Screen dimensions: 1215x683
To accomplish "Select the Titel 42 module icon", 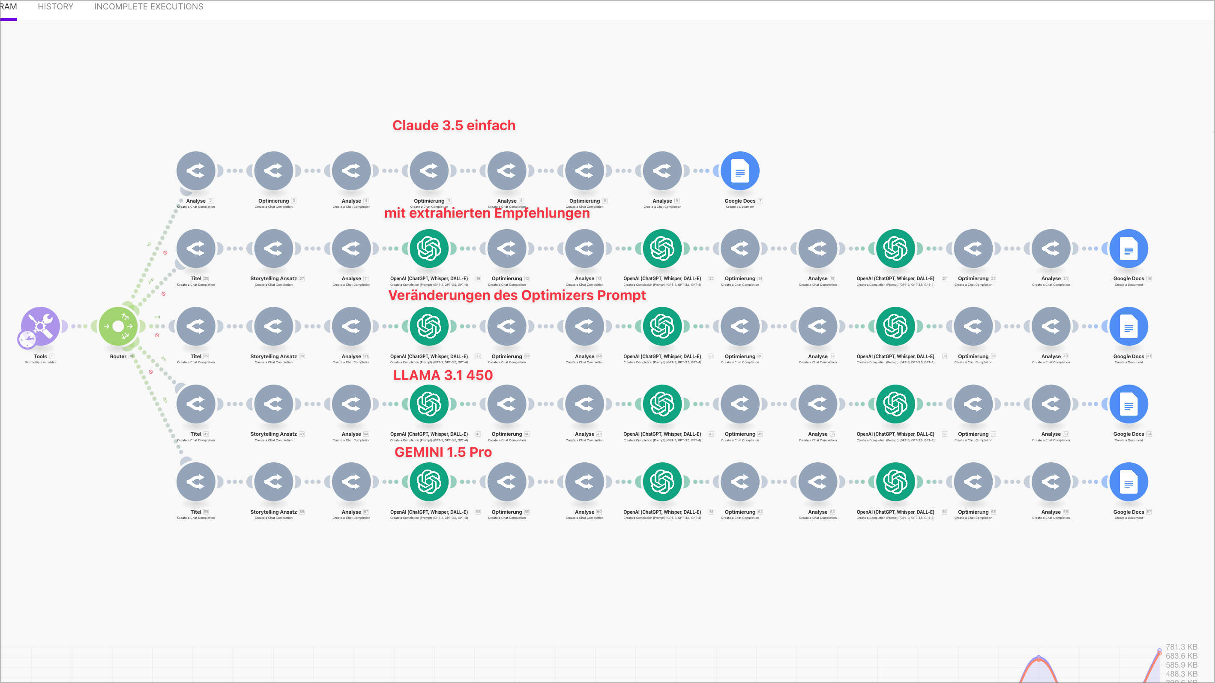I will [x=196, y=404].
